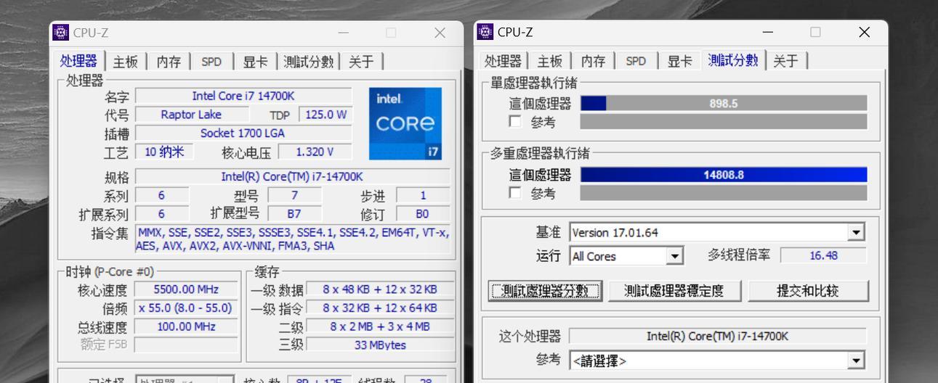Click L2 cache value 8 x 2 MB + 3 x 4 MB
The width and height of the screenshot is (938, 383).
[x=380, y=327]
